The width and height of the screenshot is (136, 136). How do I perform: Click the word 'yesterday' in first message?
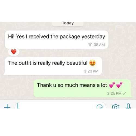pos(93,37)
